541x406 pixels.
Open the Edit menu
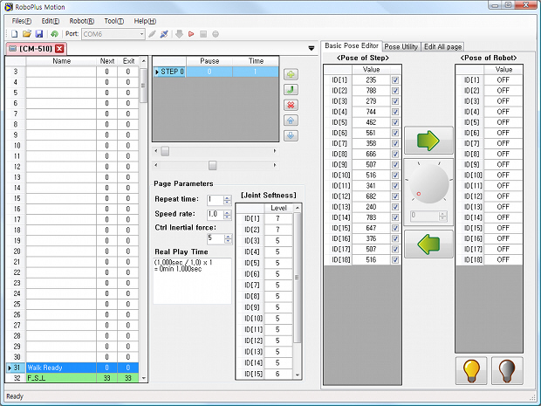click(51, 21)
